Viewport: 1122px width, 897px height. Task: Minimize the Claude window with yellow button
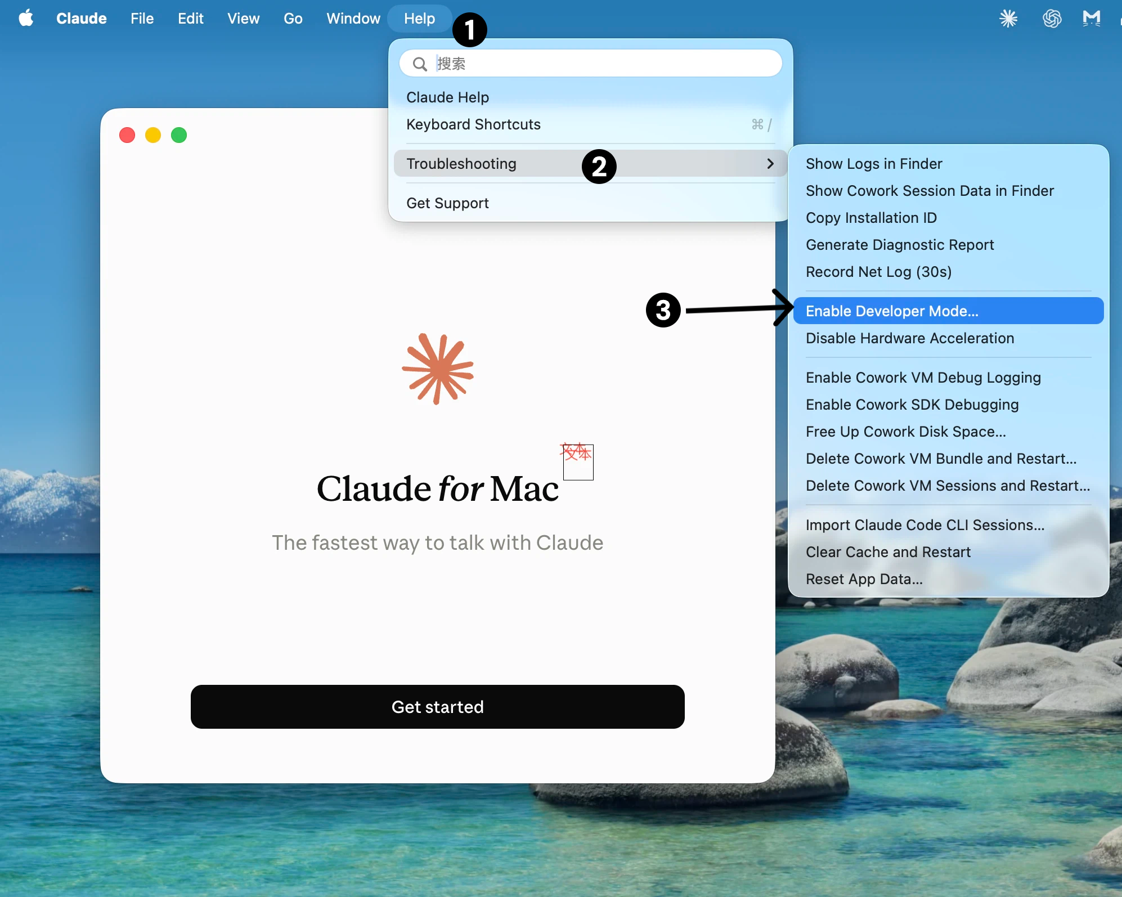coord(153,135)
